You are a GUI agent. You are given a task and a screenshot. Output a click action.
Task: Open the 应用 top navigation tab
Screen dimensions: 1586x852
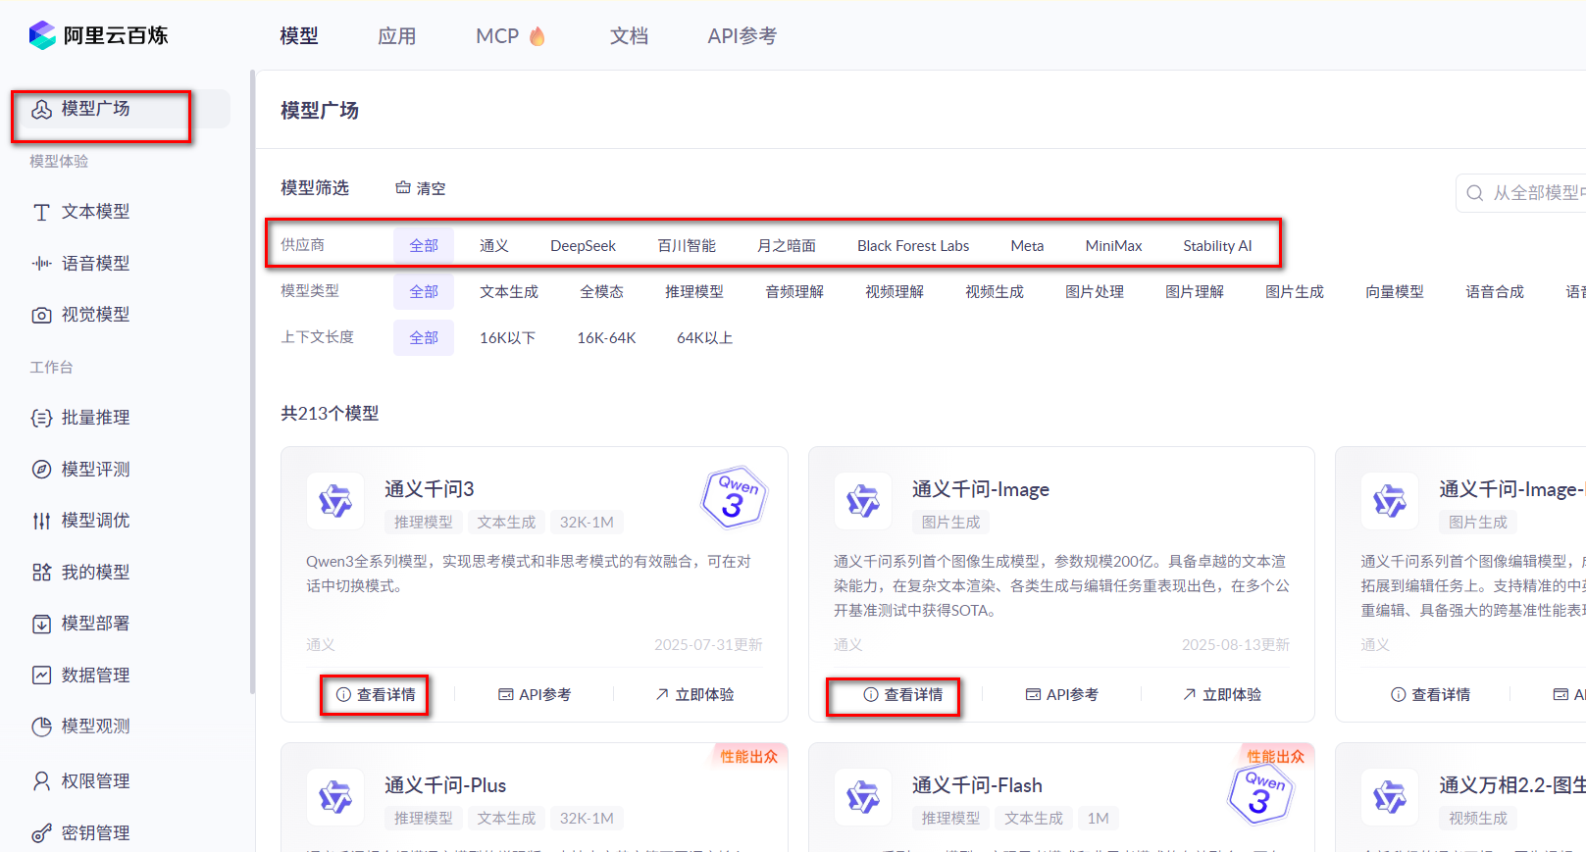pyautogui.click(x=397, y=36)
